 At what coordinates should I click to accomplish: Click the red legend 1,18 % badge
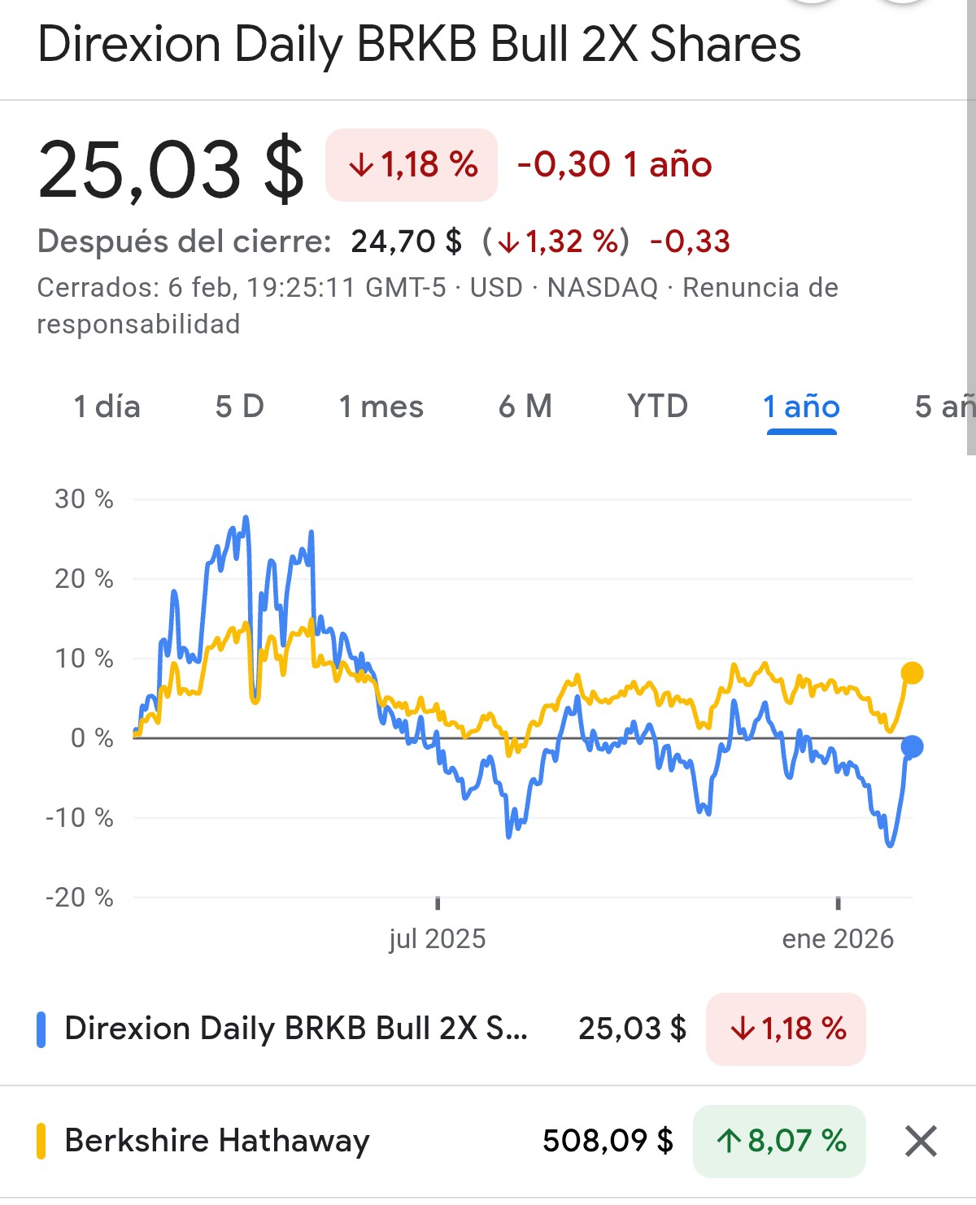coord(786,1029)
